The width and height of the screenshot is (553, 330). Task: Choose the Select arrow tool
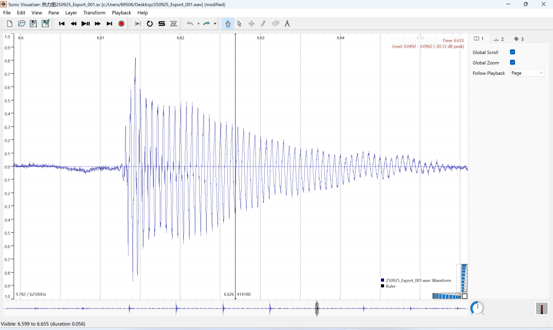point(240,24)
